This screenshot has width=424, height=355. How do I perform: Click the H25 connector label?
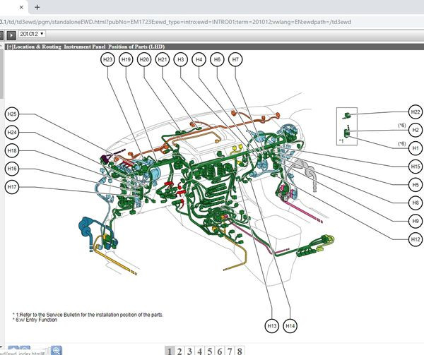[x=13, y=114]
